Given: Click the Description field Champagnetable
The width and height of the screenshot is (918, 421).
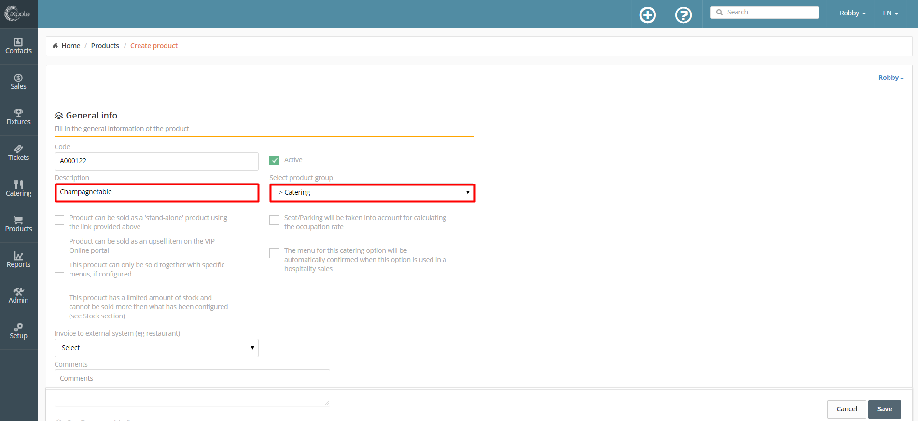Looking at the screenshot, I should (157, 193).
